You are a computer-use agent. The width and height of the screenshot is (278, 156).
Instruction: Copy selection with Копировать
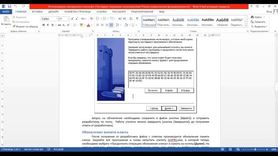click(21, 22)
